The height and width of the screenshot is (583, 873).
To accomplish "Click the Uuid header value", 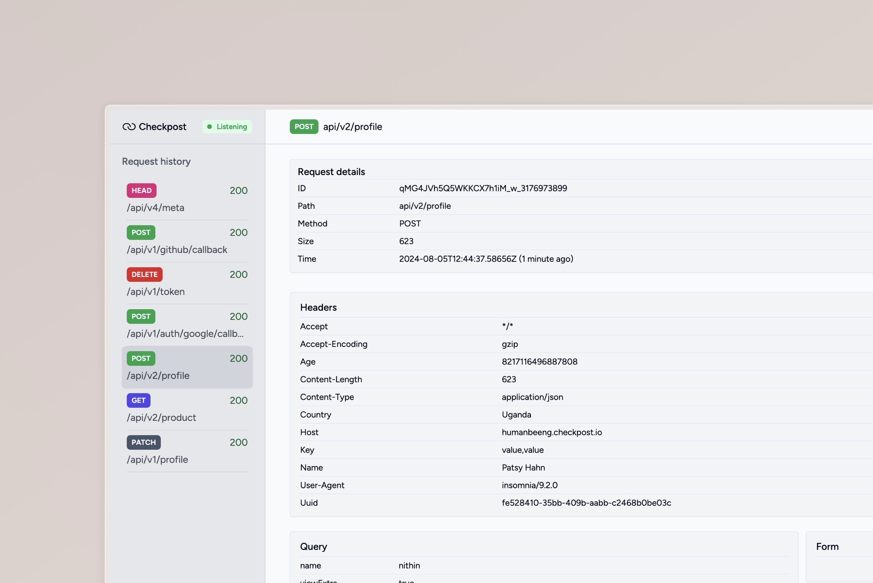I will [586, 503].
